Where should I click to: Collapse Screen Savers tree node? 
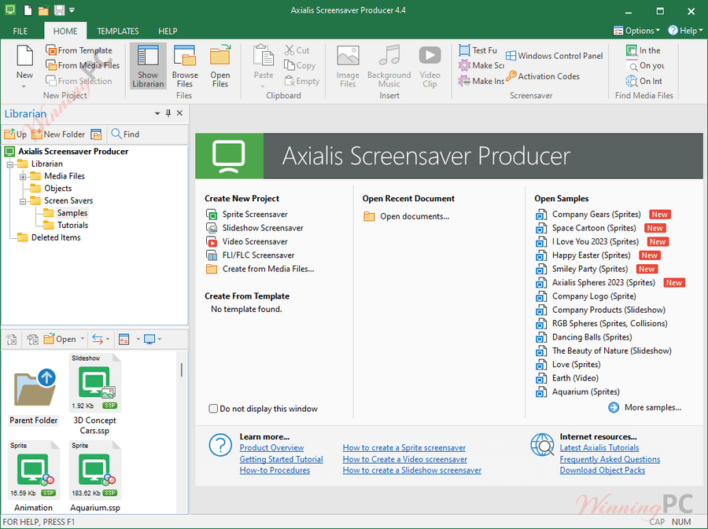point(23,201)
